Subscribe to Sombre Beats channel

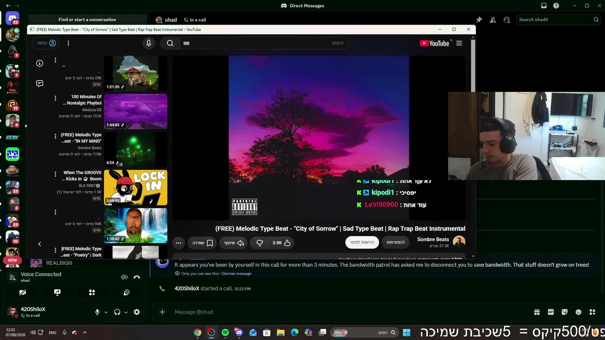(x=362, y=242)
